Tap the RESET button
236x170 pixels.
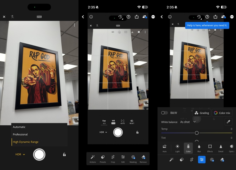pyautogui.click(x=132, y=122)
